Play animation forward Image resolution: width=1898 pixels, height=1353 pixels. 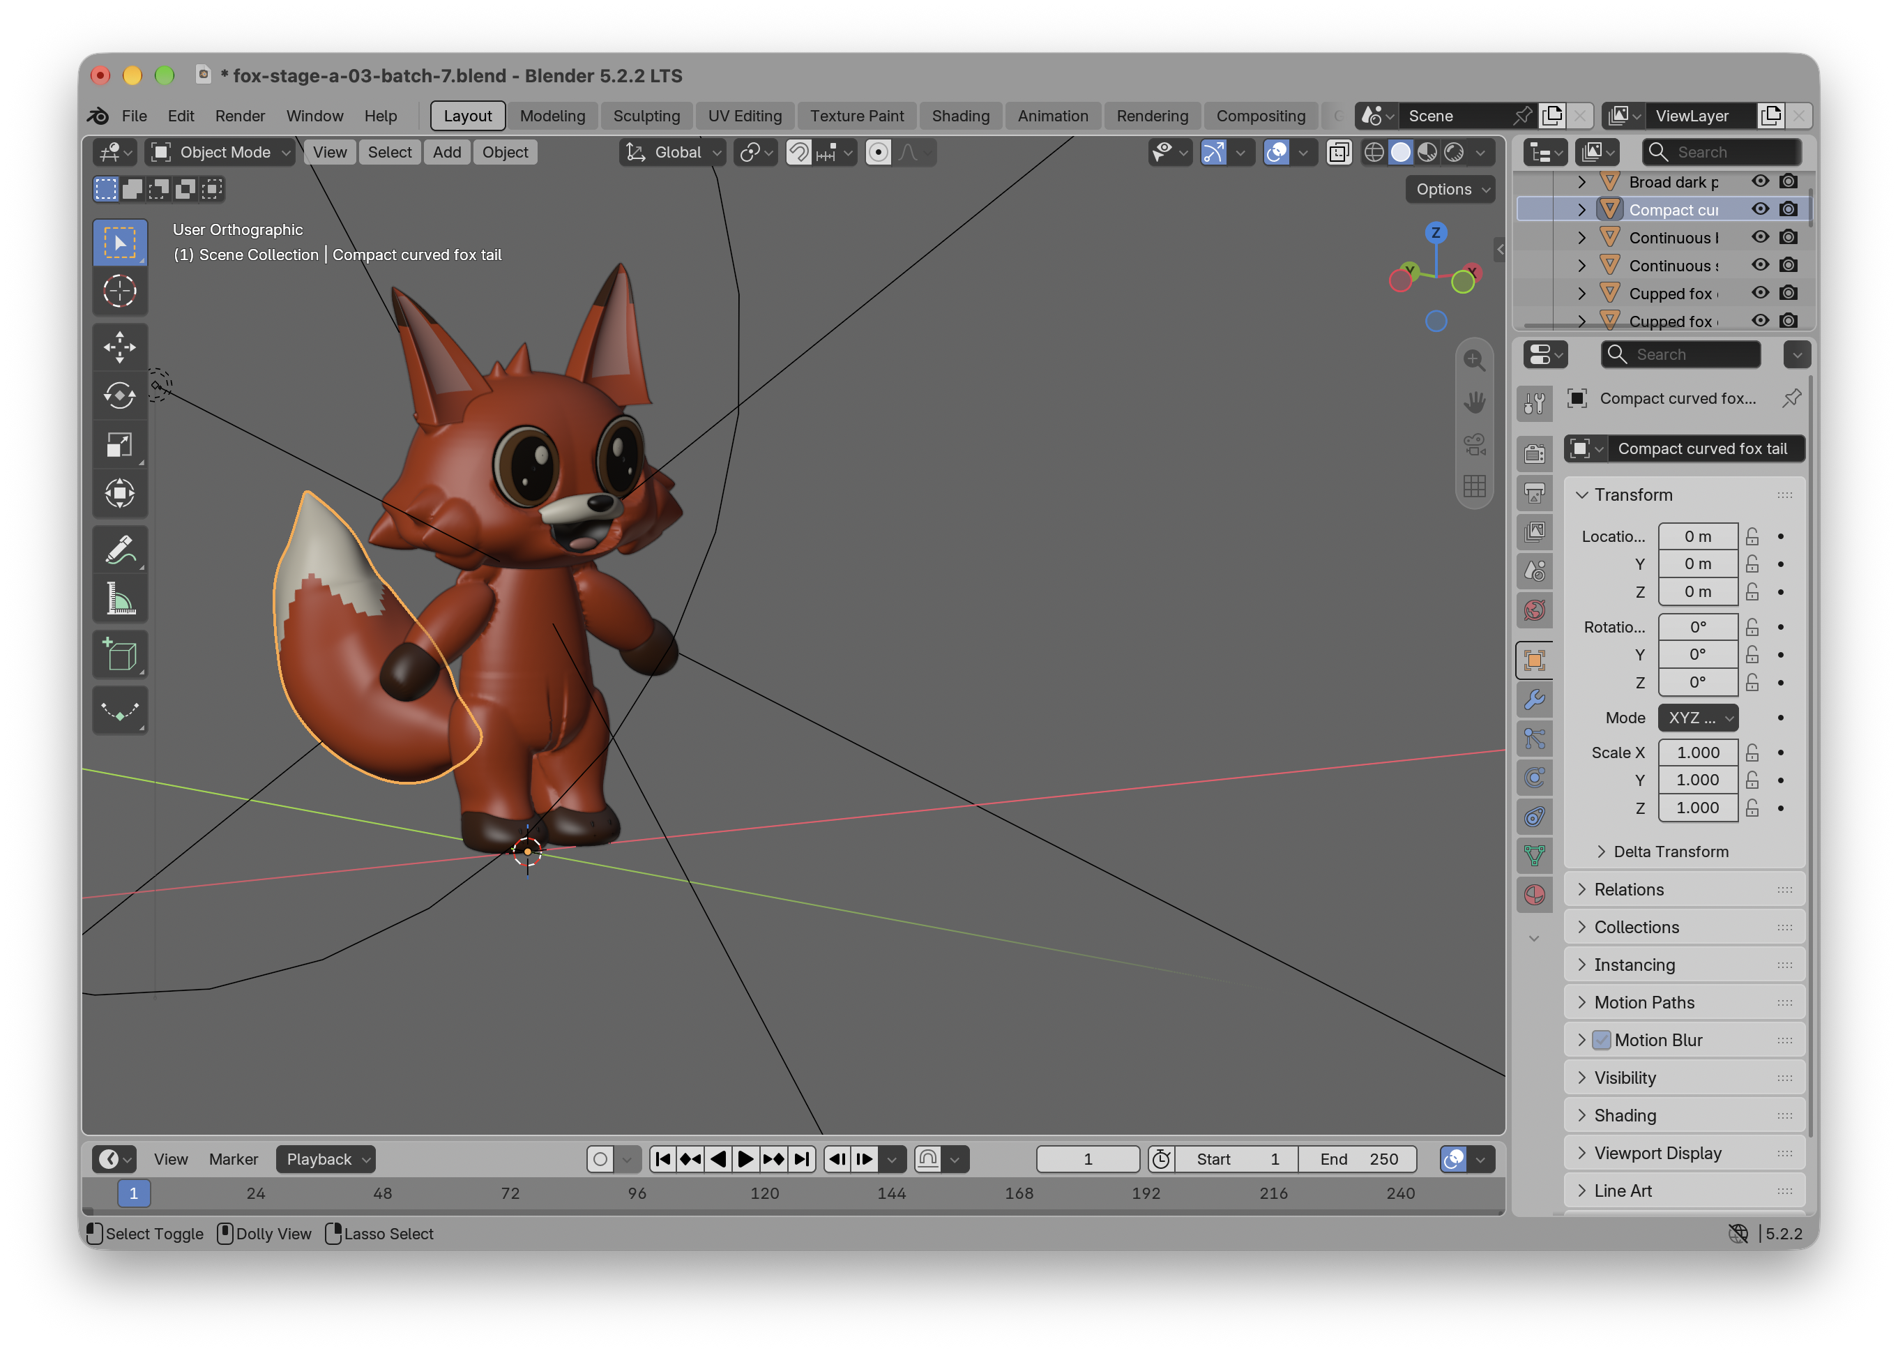coord(745,1159)
